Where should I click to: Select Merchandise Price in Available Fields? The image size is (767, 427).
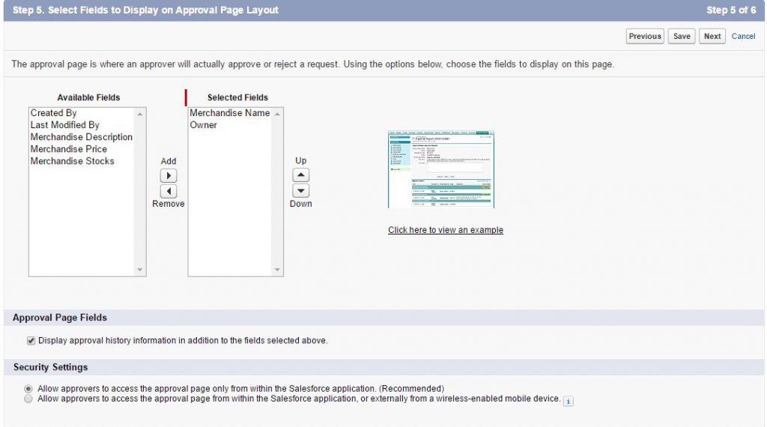(68, 149)
